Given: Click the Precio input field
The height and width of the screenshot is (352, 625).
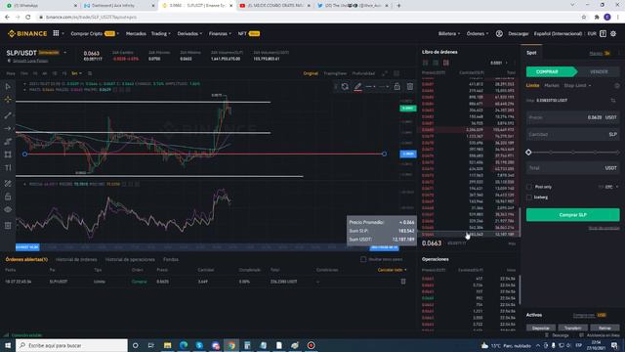Looking at the screenshot, I should tap(573, 117).
